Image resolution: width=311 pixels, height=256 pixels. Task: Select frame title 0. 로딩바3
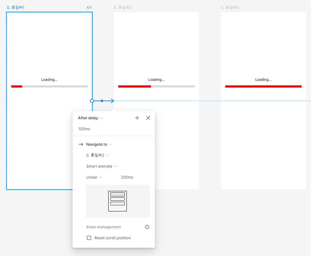(230, 8)
